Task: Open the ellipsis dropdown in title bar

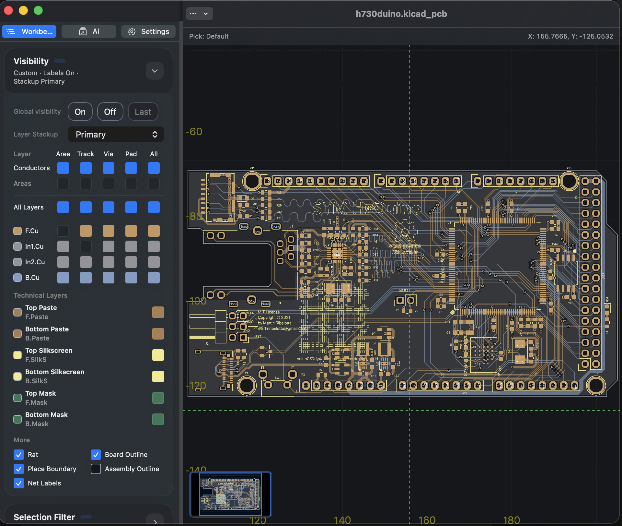Action: (x=199, y=14)
